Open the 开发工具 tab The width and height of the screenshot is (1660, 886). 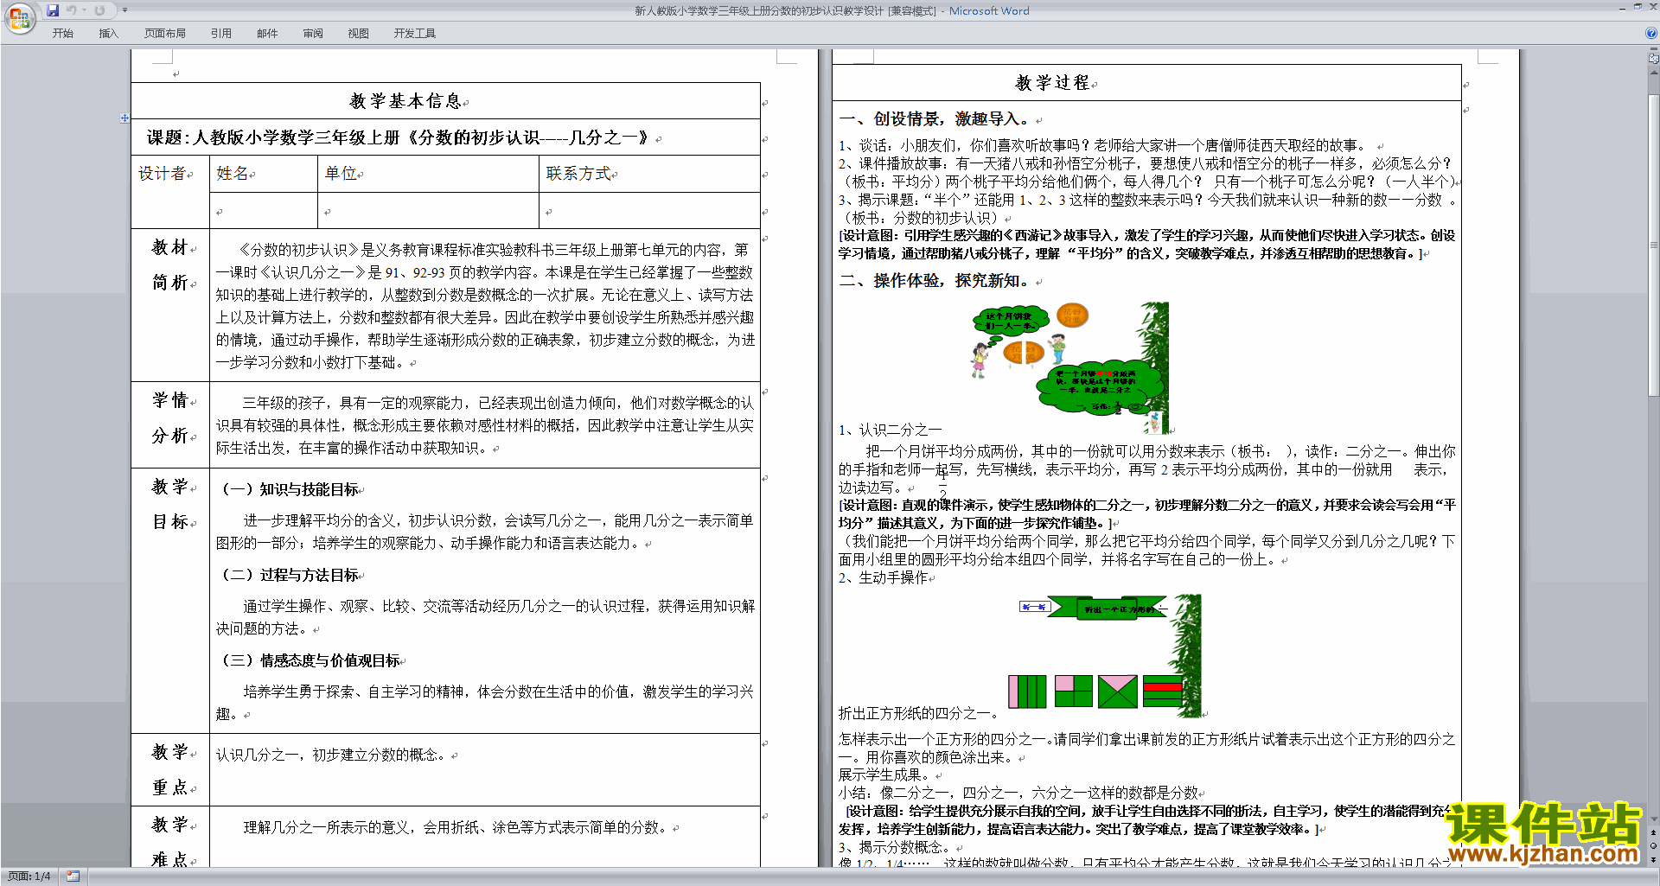415,34
